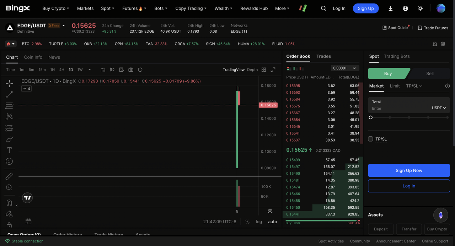Enable the TP/SL checkbox

[x=370, y=139]
